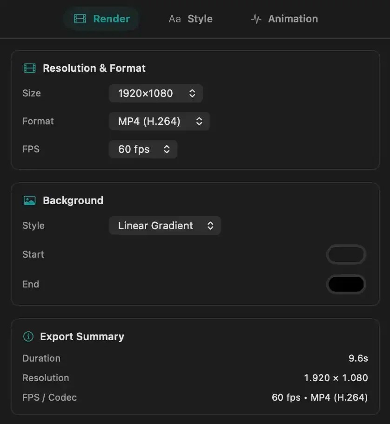Click the Resolution & Format film icon
The width and height of the screenshot is (390, 424).
29,68
